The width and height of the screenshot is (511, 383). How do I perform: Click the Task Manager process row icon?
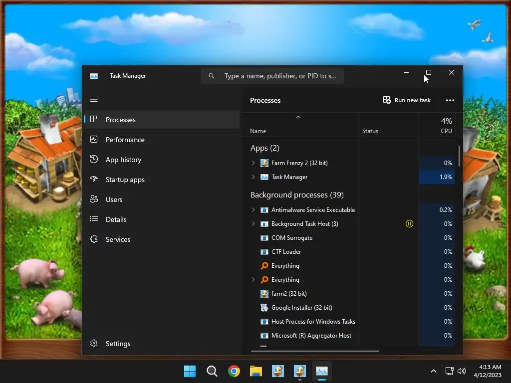click(x=264, y=177)
